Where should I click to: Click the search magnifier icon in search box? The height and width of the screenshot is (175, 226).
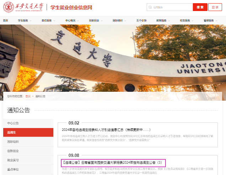(x=151, y=7)
